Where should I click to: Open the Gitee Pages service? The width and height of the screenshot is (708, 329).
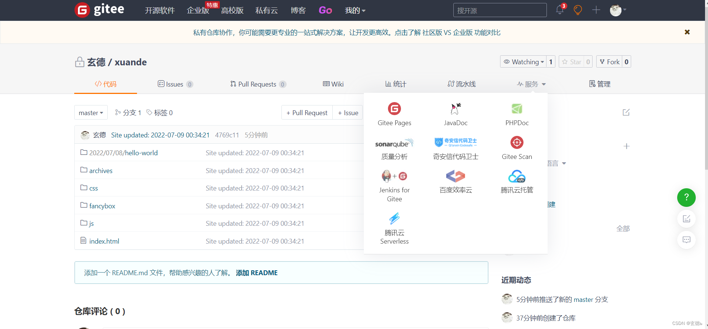click(394, 114)
